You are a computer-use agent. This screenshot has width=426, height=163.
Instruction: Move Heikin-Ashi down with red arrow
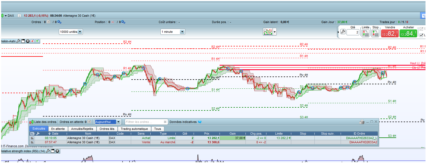pos(32,41)
